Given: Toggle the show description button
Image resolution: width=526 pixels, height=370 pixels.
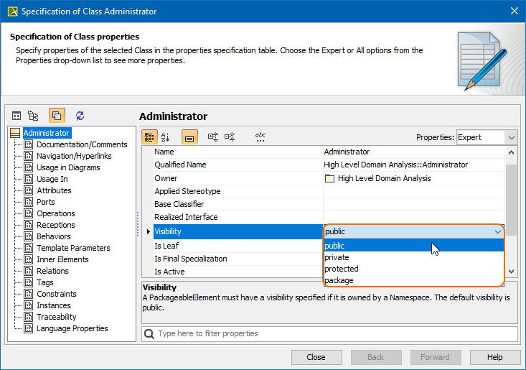Looking at the screenshot, I should click(x=189, y=137).
